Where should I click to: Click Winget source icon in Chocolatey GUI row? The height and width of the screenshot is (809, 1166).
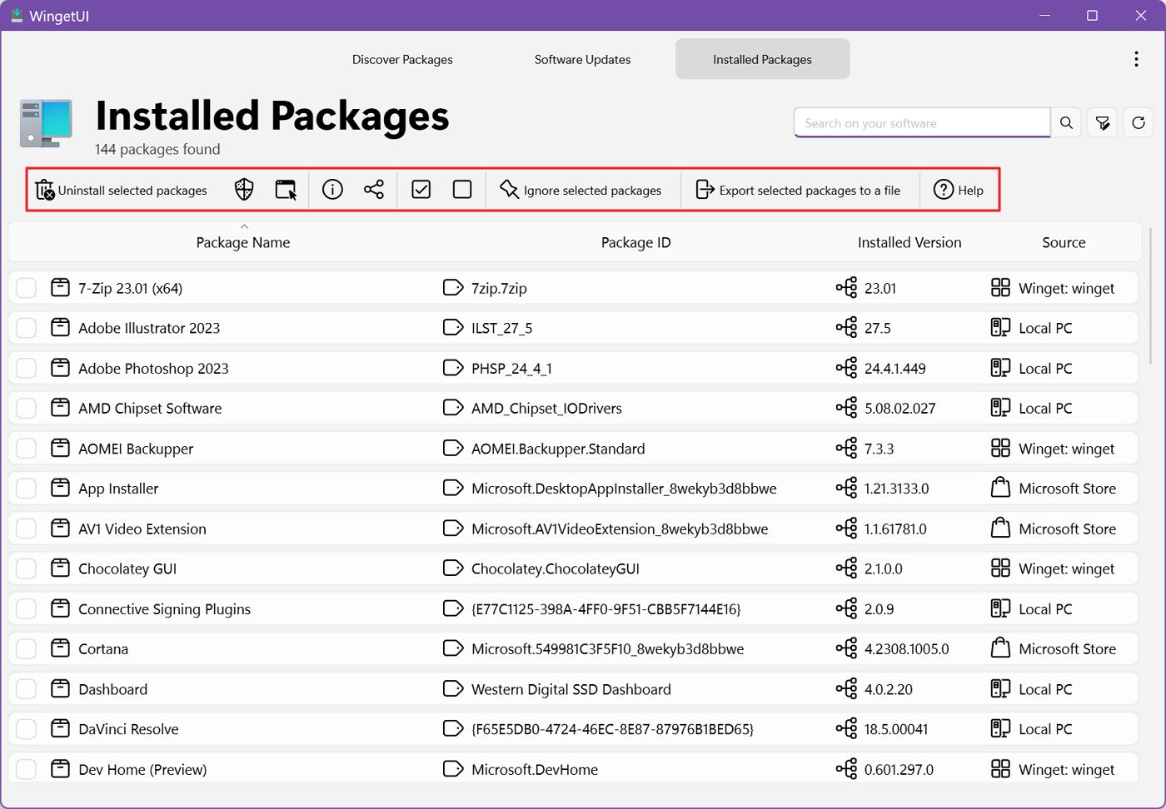pyautogui.click(x=1000, y=568)
